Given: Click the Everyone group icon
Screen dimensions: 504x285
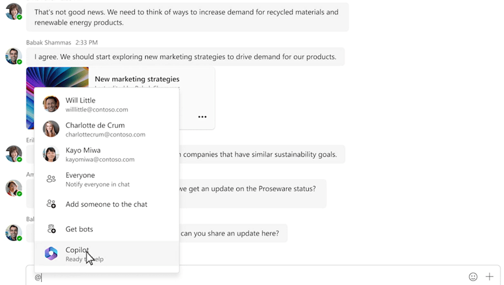Looking at the screenshot, I should (51, 179).
